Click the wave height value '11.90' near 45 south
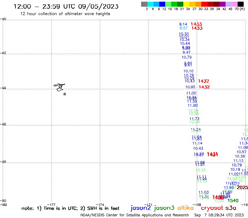 point(193,105)
